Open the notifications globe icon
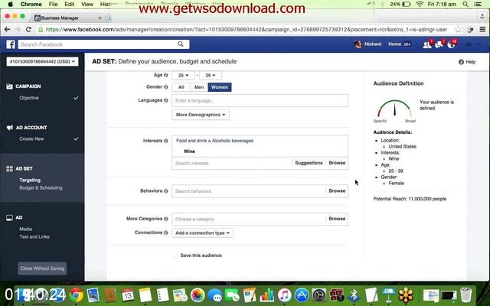Screen dimensions: 490x306 [451, 44]
